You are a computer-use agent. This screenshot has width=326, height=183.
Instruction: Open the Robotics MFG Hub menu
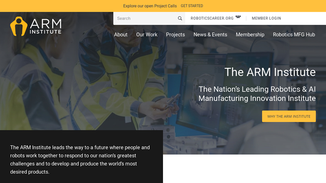294,35
